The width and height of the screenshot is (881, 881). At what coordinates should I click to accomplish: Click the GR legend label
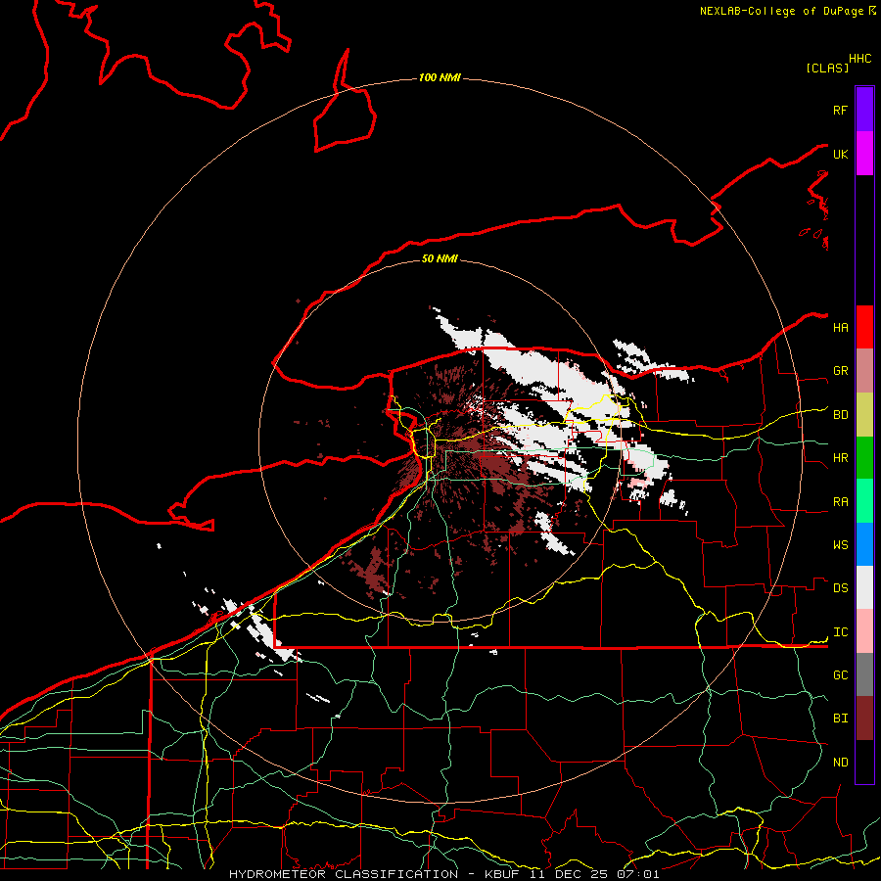(x=841, y=371)
